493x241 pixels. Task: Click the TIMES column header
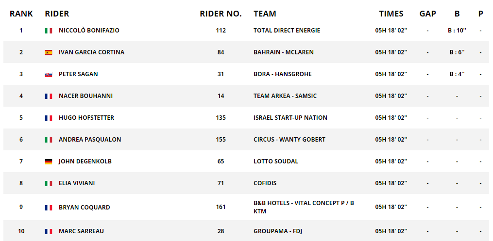(391, 14)
